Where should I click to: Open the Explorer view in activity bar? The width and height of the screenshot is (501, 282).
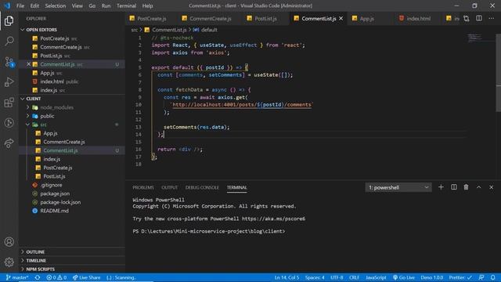coord(9,21)
